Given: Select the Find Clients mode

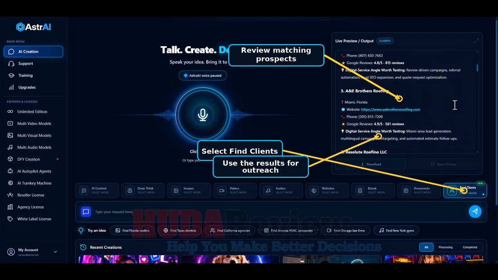Looking at the screenshot, I should tap(465, 191).
